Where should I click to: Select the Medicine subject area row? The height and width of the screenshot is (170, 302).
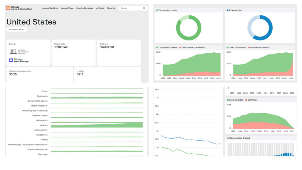44,125
